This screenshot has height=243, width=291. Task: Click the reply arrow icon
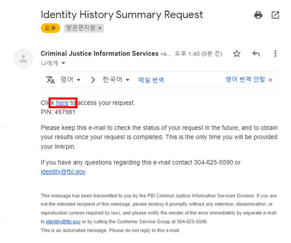point(256,54)
